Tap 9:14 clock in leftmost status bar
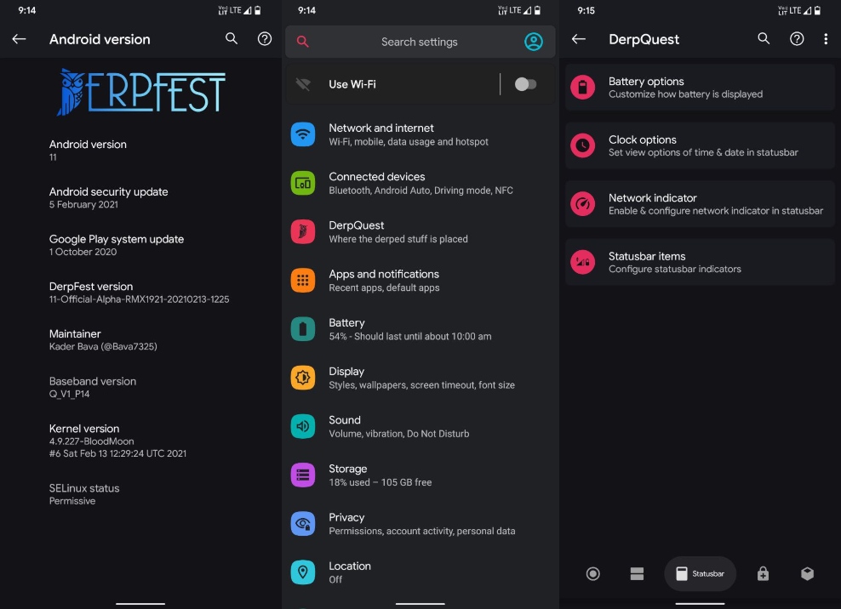Screen dimensions: 841x609 [x=27, y=10]
